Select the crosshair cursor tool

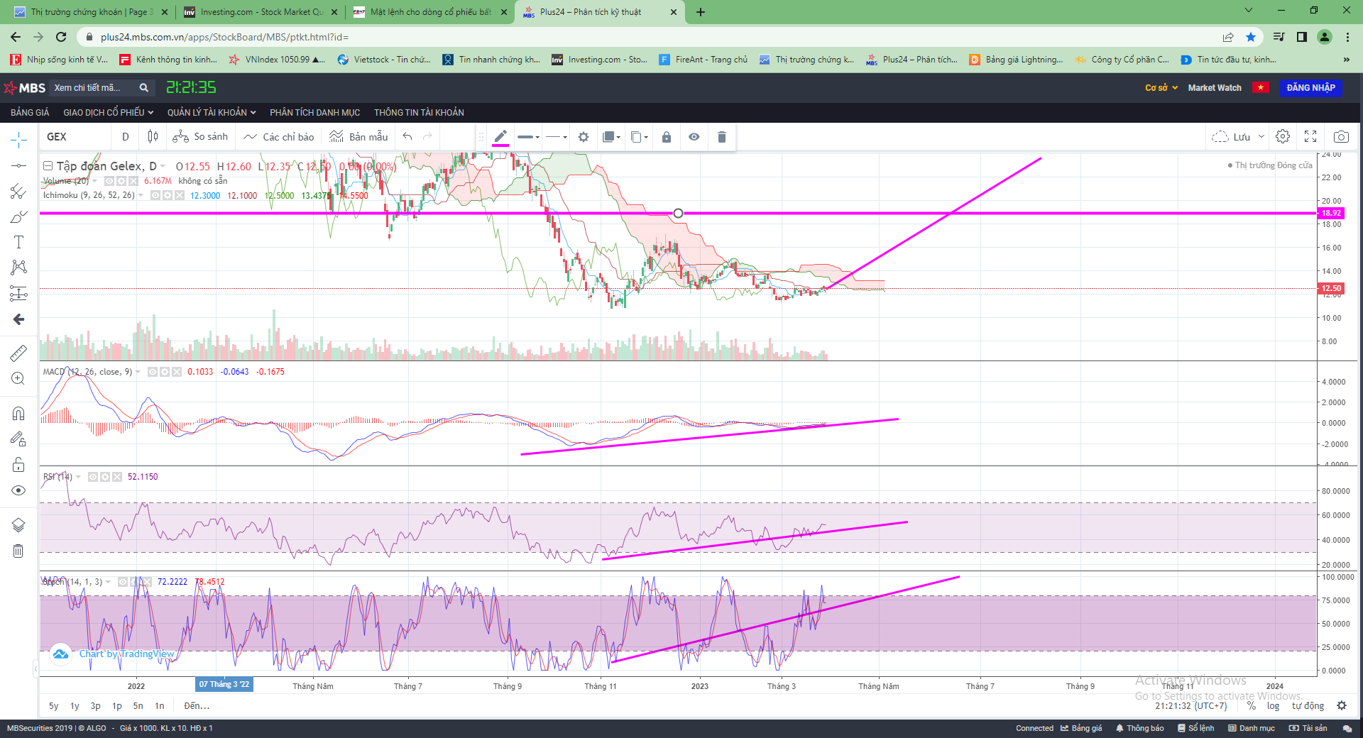coord(18,140)
